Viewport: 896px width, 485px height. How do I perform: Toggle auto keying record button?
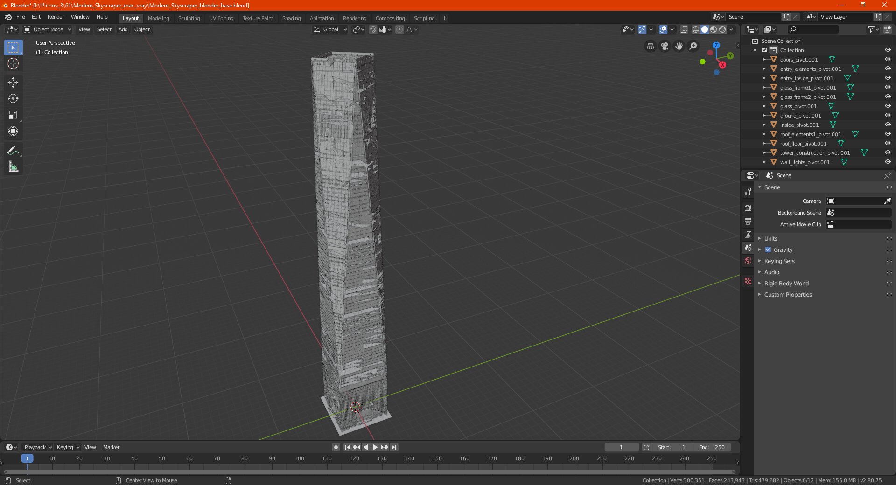(336, 447)
